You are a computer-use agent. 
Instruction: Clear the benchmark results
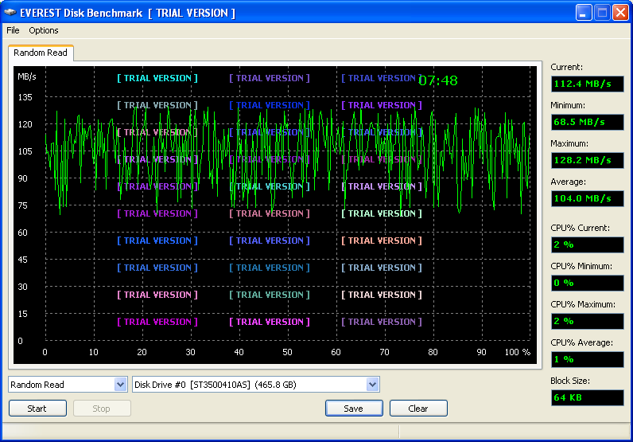pos(418,409)
